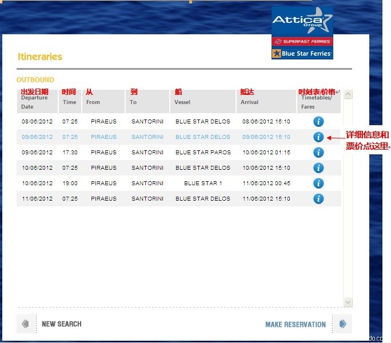Viewport: 391px width, 343px height.
Task: Click MAKE RESERVATION
Action: 296,324
